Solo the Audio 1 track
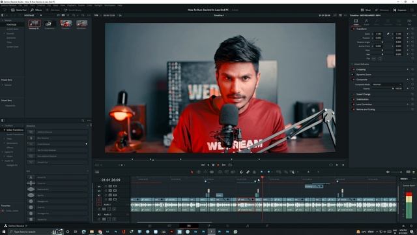The image size is (417, 235). point(109,209)
